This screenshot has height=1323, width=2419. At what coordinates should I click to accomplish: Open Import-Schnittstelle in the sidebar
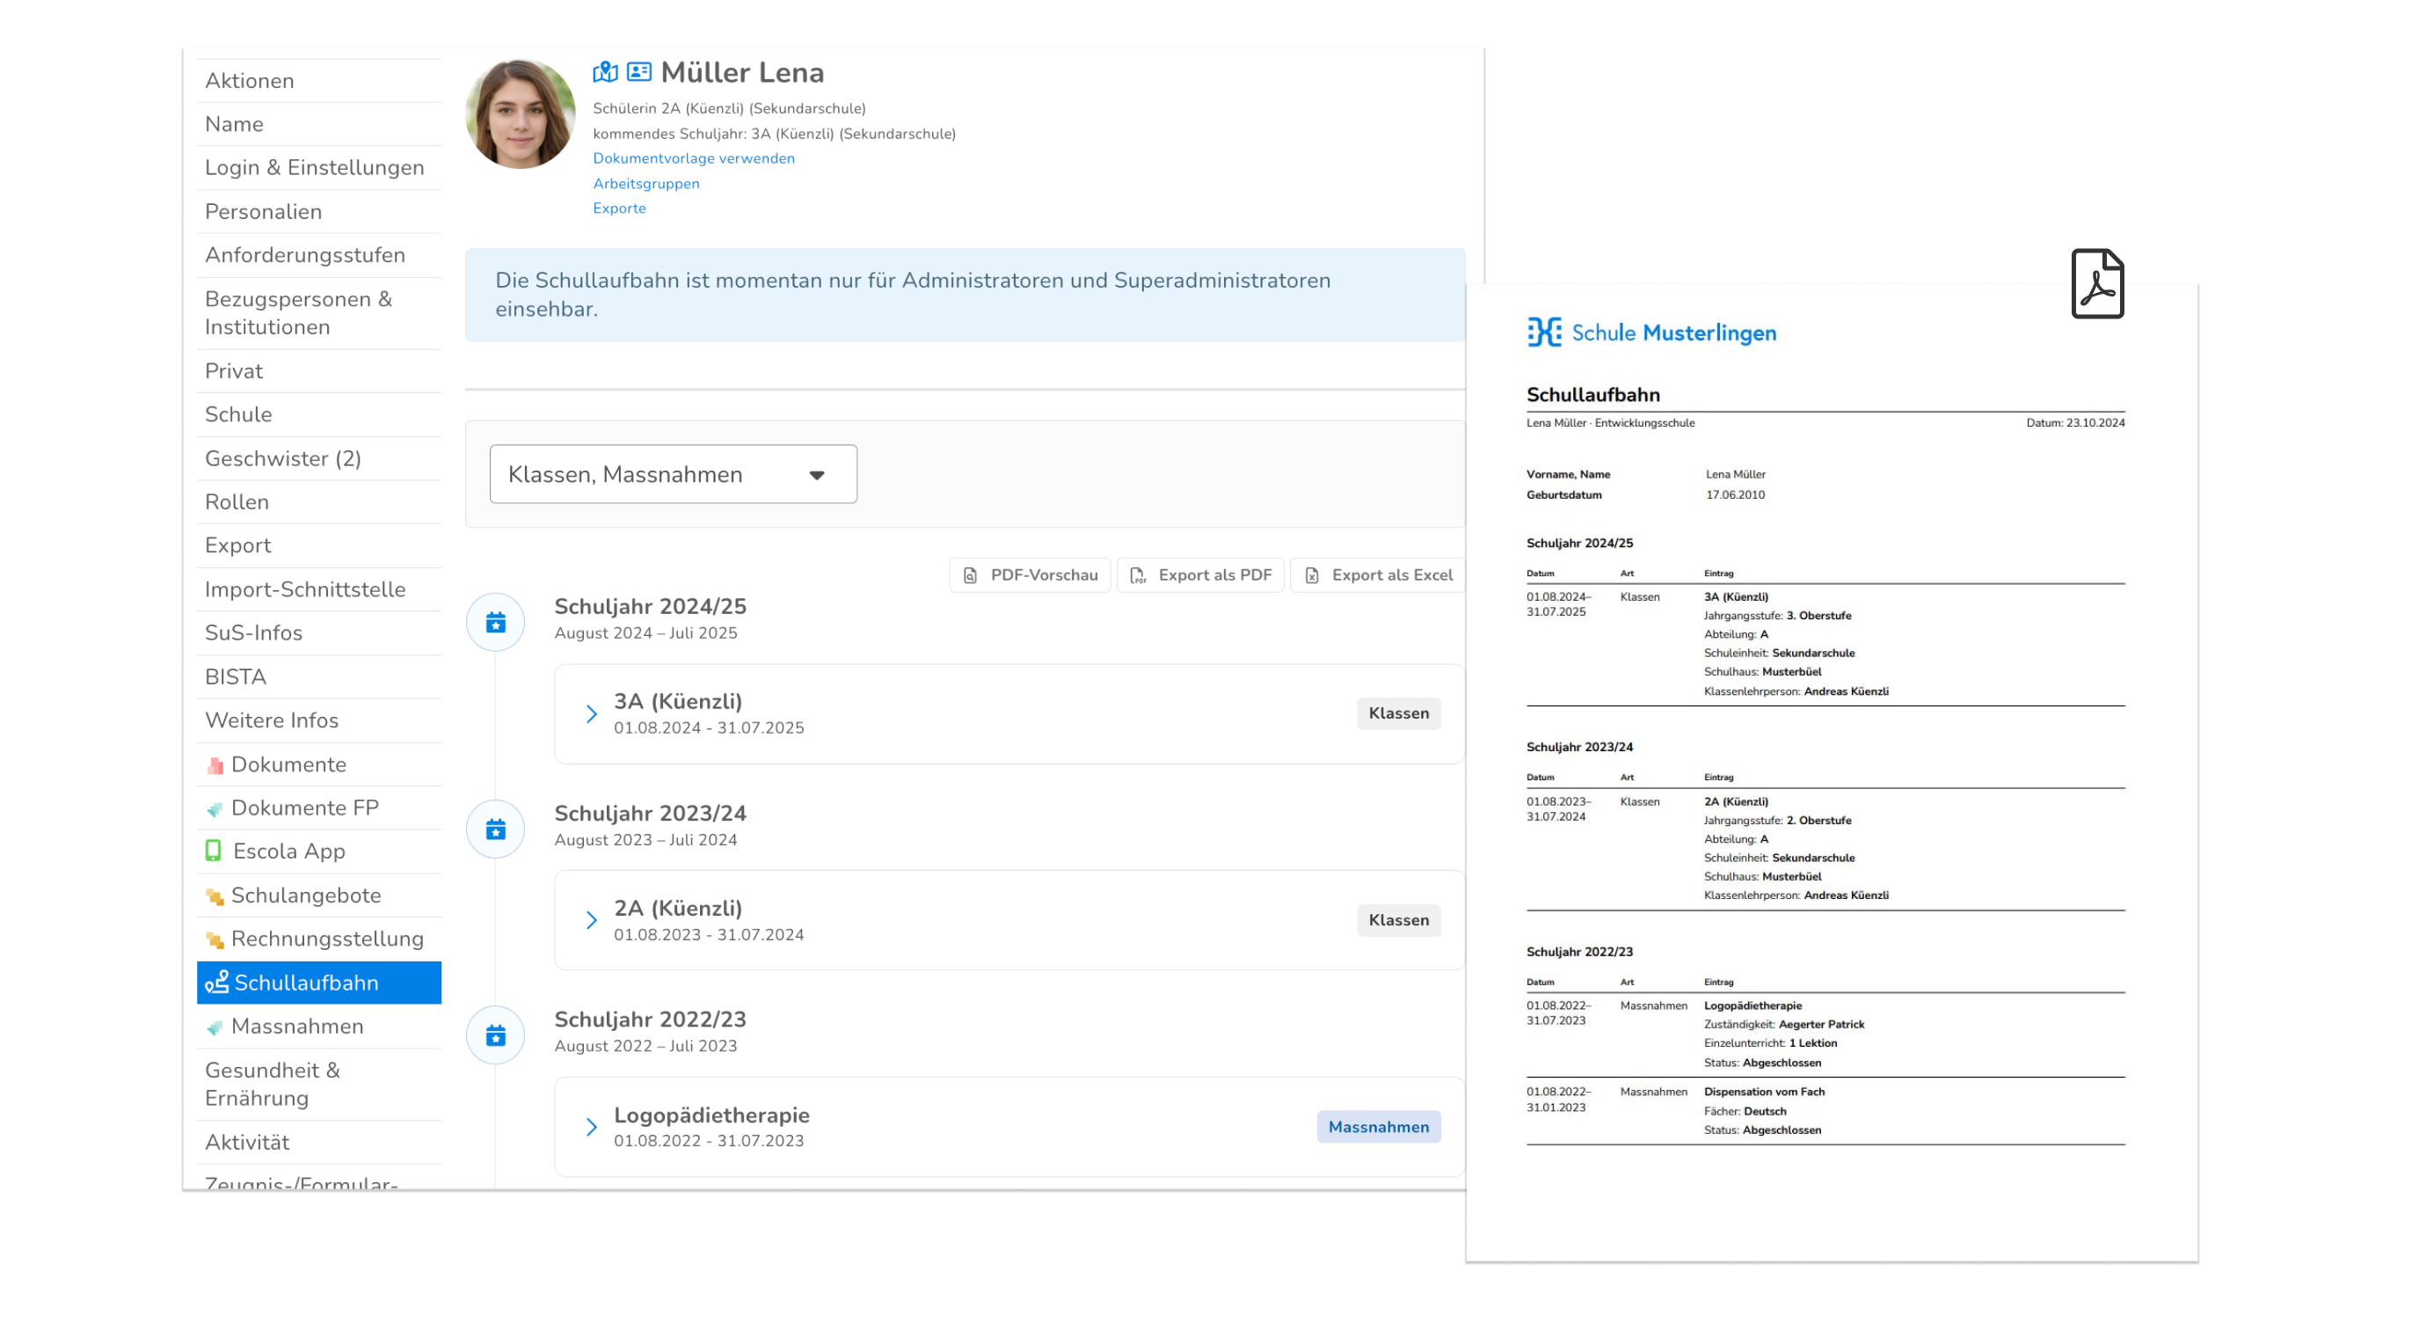(318, 589)
